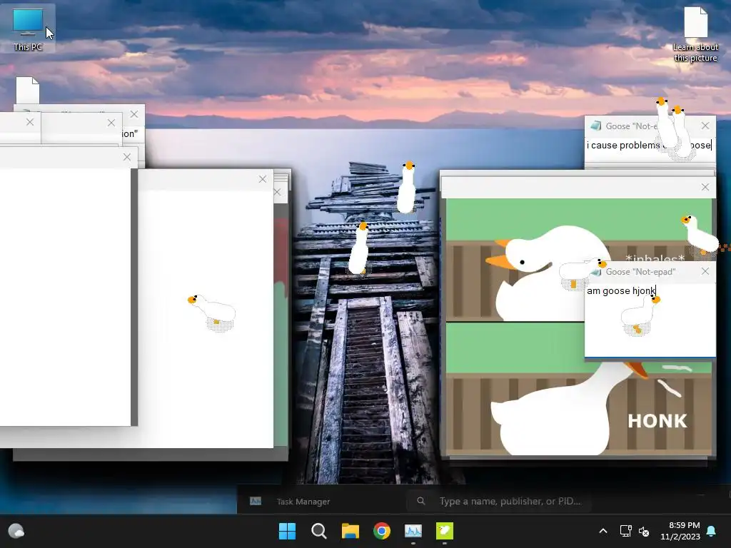The image size is (731, 548).
Task: Click the 'i cause problems' text area
Action: pos(650,146)
